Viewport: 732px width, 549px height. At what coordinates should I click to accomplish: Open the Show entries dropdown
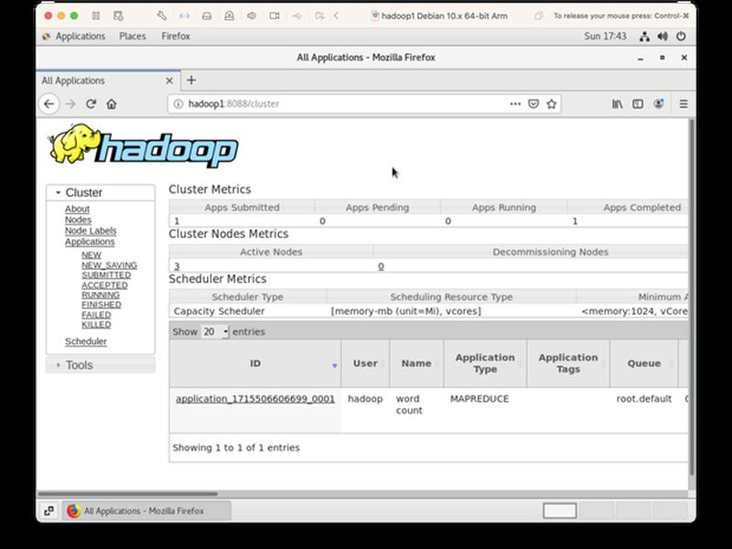pyautogui.click(x=215, y=332)
